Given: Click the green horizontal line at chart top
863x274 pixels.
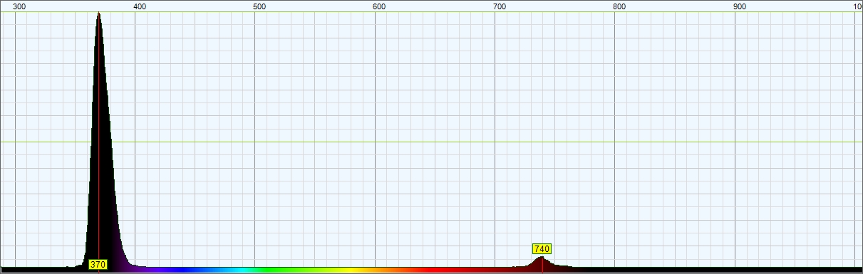Looking at the screenshot, I should pos(431,12).
